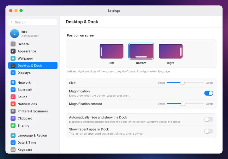The width and height of the screenshot is (228, 159).
Task: Click the Size slider handle
Action: [x=182, y=83]
